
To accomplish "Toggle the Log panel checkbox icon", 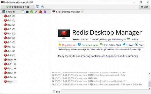I will [x=54, y=92].
